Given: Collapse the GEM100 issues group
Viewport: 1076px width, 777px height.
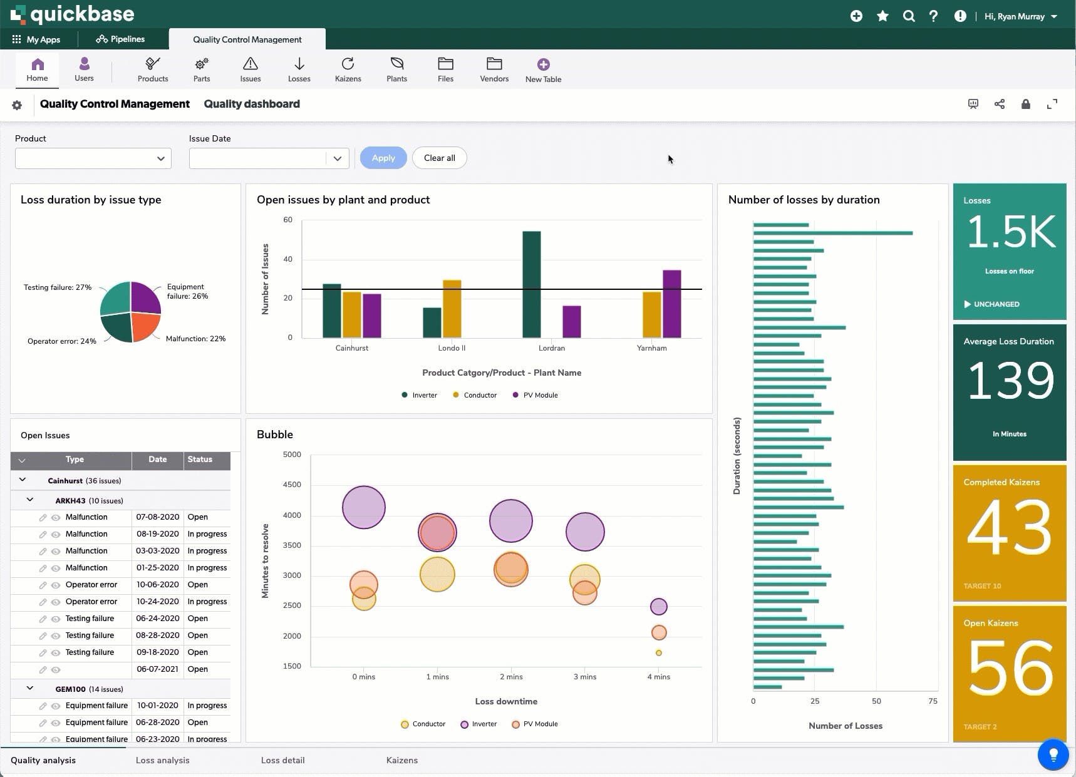Looking at the screenshot, I should 29,688.
